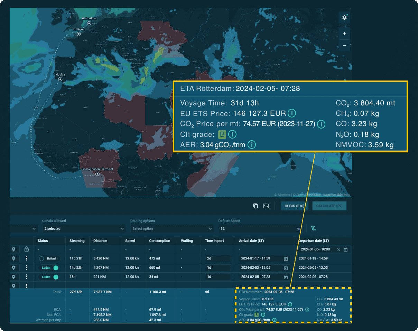Image resolution: width=418 pixels, height=331 pixels.
Task: Copy the voyage table to clipboard
Action: [x=256, y=206]
